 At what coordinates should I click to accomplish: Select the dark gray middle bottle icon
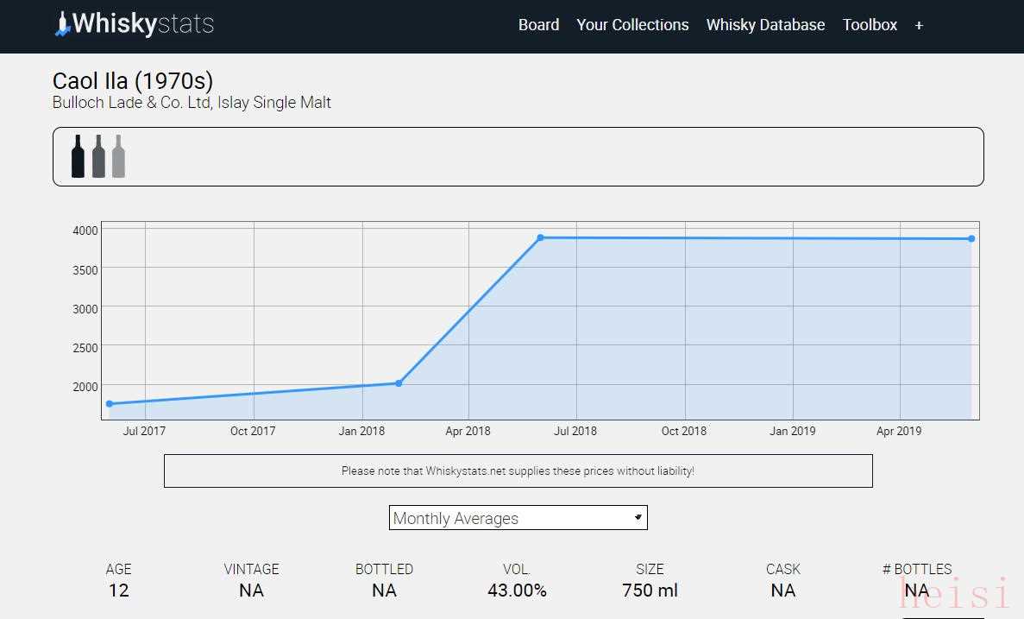click(98, 156)
